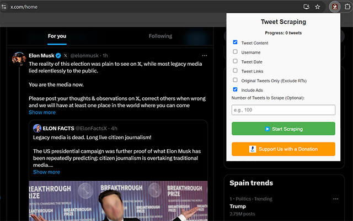Enable the Tweet Links checkbox
This screenshot has height=221, width=353.
(x=236, y=71)
